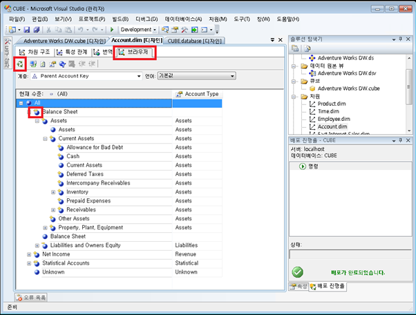This screenshot has height=315, width=416.
Task: Click the Process icon next to Reconnect
Action: [33, 64]
